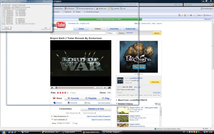Click the English (US) language link

(x=85, y=24)
